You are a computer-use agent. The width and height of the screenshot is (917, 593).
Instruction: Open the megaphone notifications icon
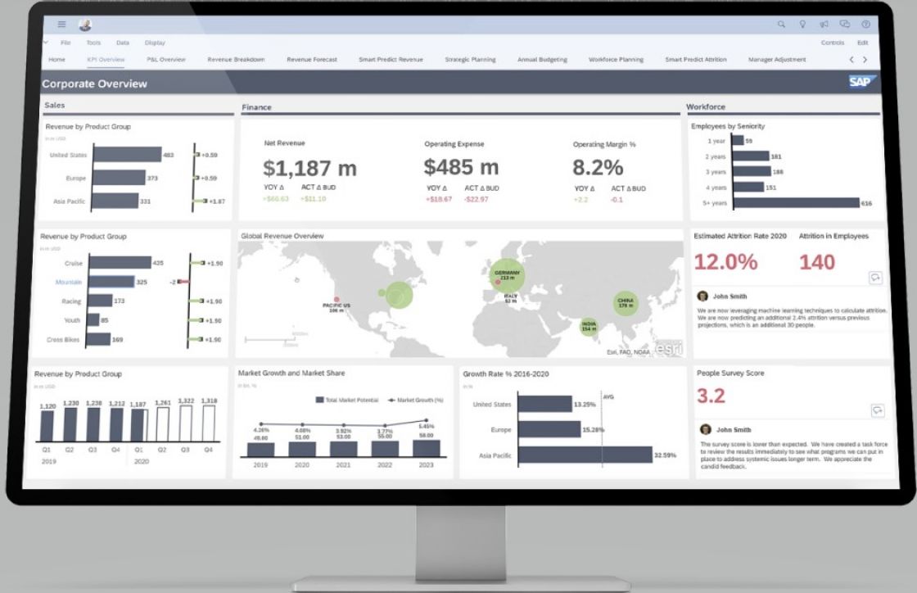(824, 25)
